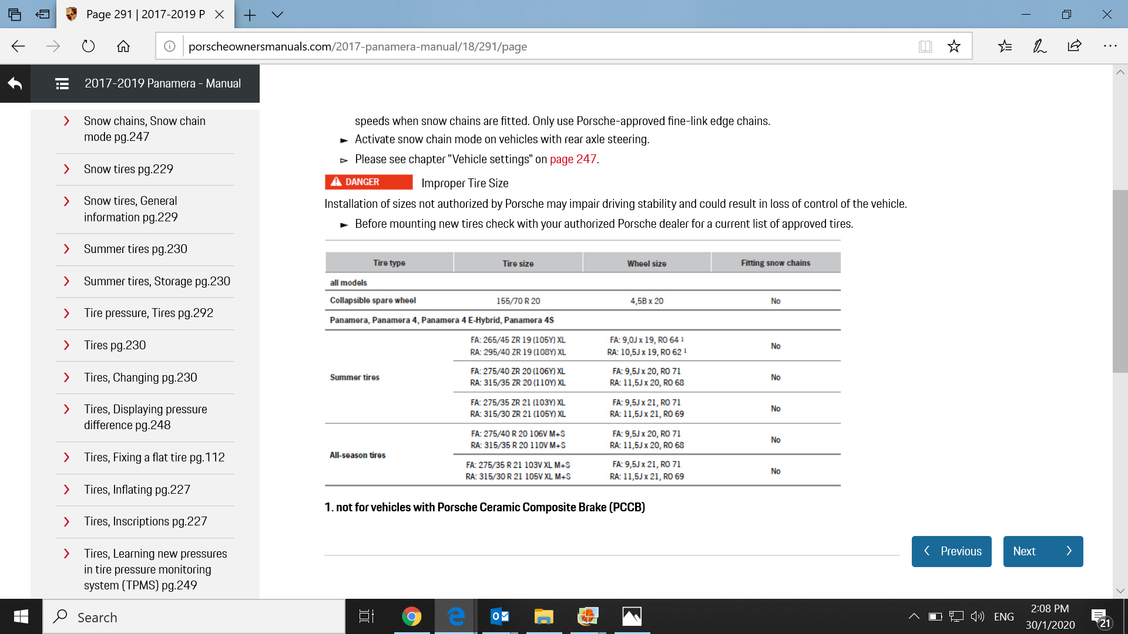Click the Previous page button

[951, 551]
